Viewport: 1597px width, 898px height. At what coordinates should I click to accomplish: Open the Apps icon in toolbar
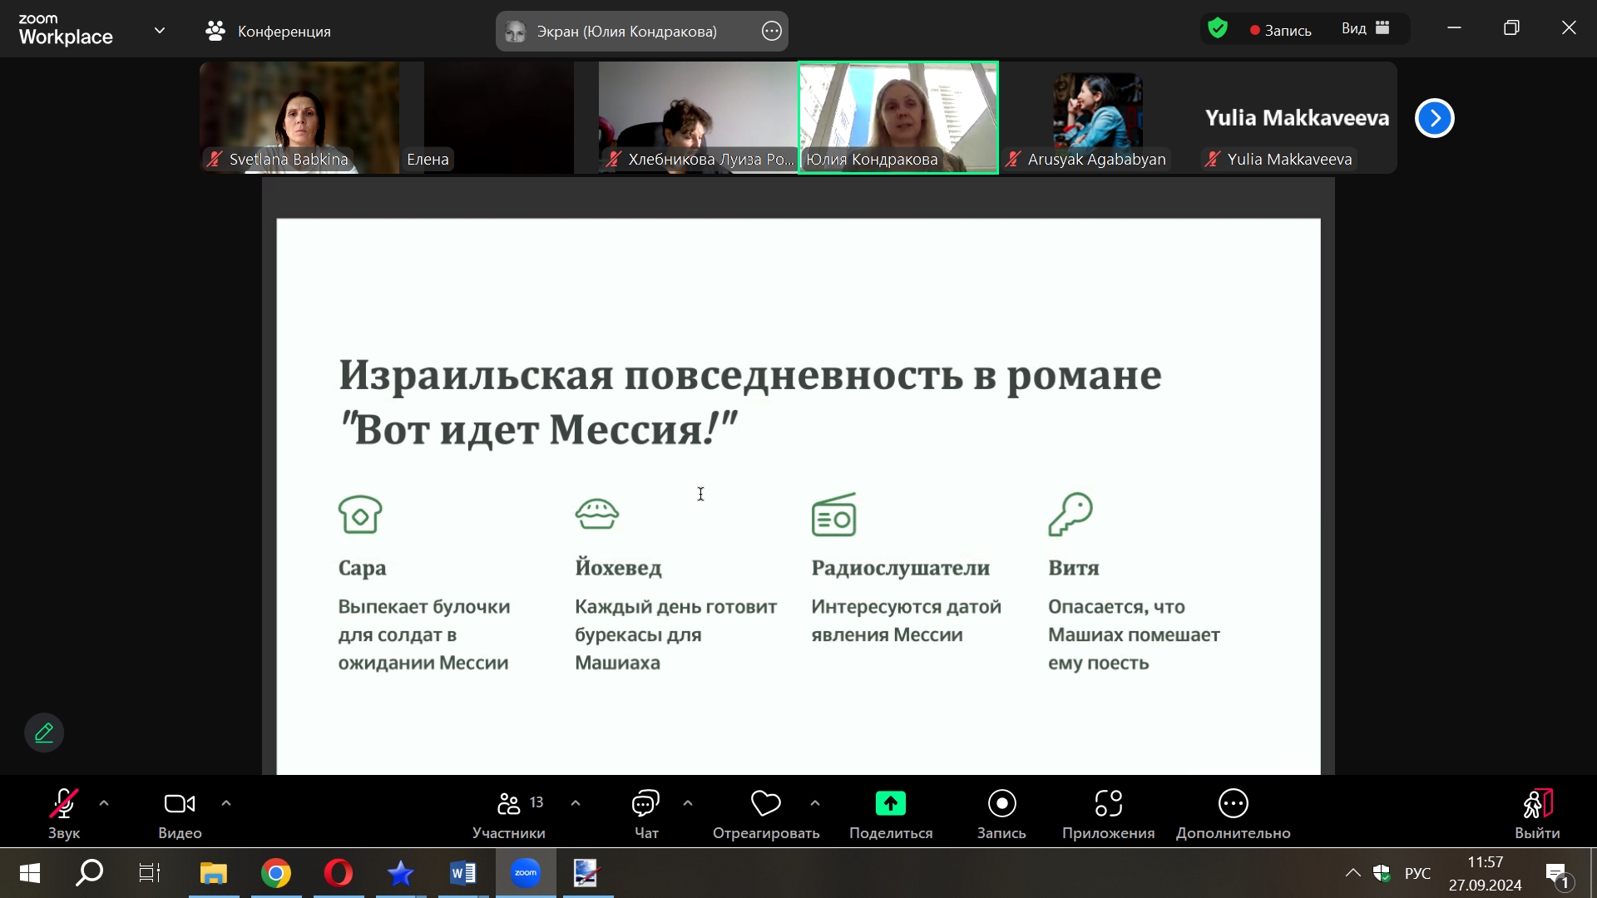point(1108,804)
